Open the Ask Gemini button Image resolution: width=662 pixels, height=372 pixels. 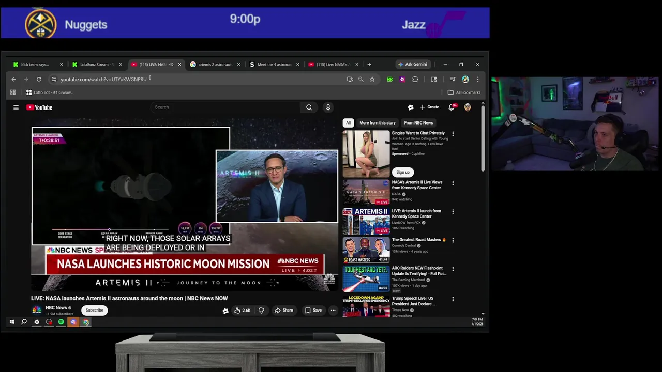pyautogui.click(x=412, y=65)
